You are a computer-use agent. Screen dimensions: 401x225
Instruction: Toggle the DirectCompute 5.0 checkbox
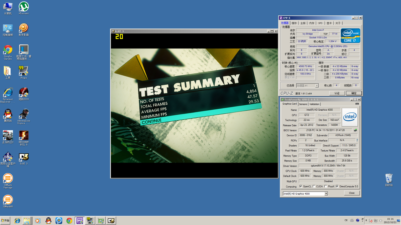point(337,186)
